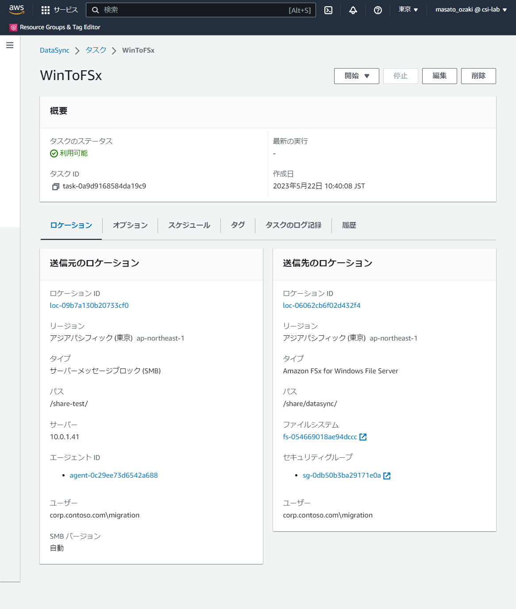Click the search magnifier icon
The image size is (516, 609).
[x=95, y=10]
